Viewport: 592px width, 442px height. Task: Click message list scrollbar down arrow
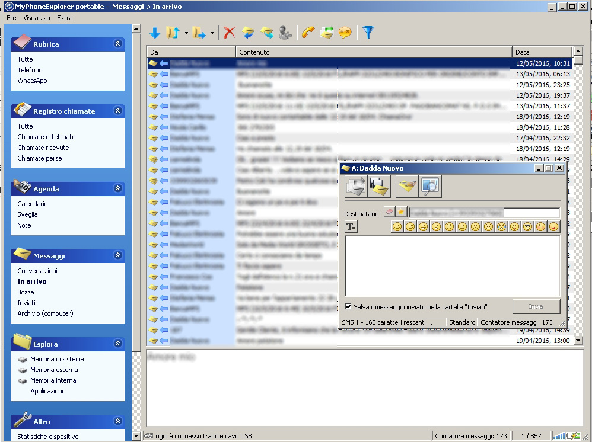click(x=578, y=340)
